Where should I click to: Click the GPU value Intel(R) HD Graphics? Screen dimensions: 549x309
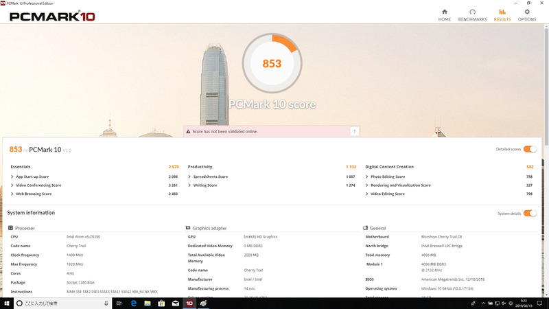(261, 237)
